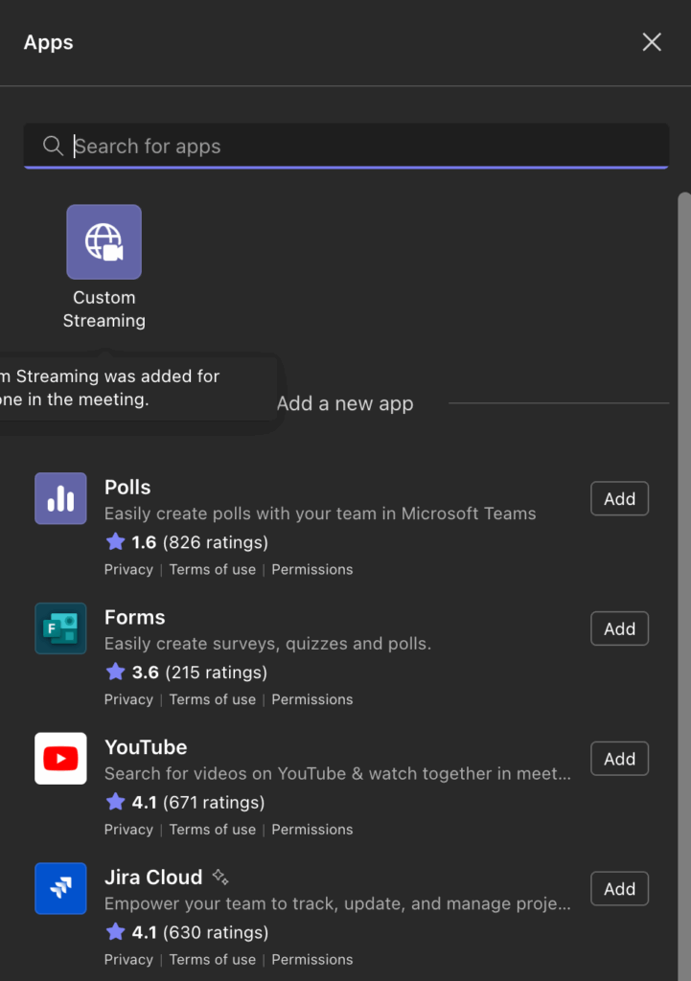Open Permissions link for YouTube
691x981 pixels.
311,830
